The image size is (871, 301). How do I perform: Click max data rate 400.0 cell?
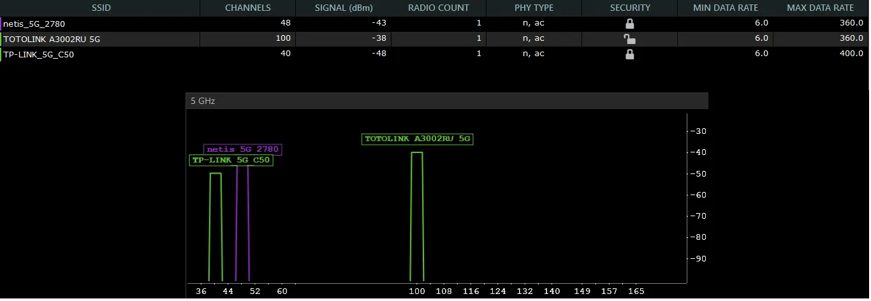tap(821, 54)
